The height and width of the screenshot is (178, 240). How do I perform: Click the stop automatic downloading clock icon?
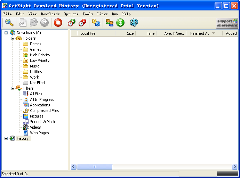pos(82,23)
